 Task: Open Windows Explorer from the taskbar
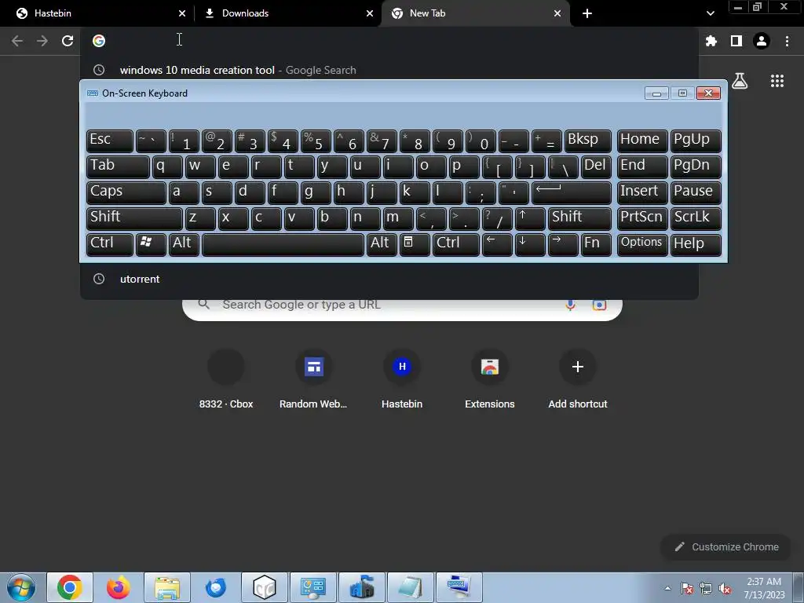(167, 587)
